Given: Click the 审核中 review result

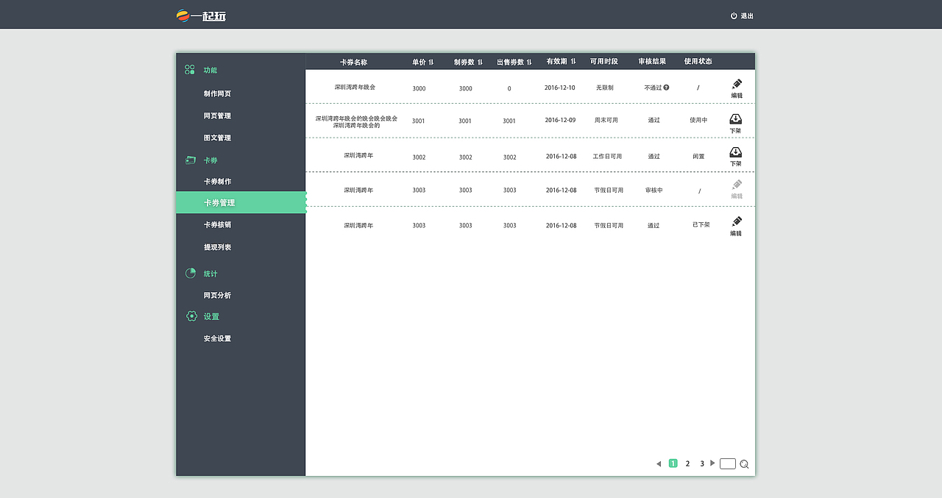Looking at the screenshot, I should pos(654,190).
